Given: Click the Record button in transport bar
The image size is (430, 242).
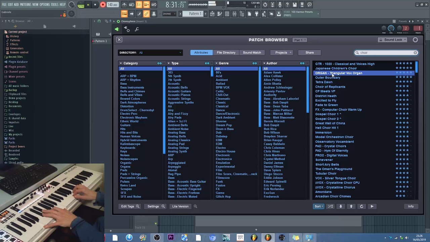Looking at the screenshot, I should pyautogui.click(x=103, y=5).
